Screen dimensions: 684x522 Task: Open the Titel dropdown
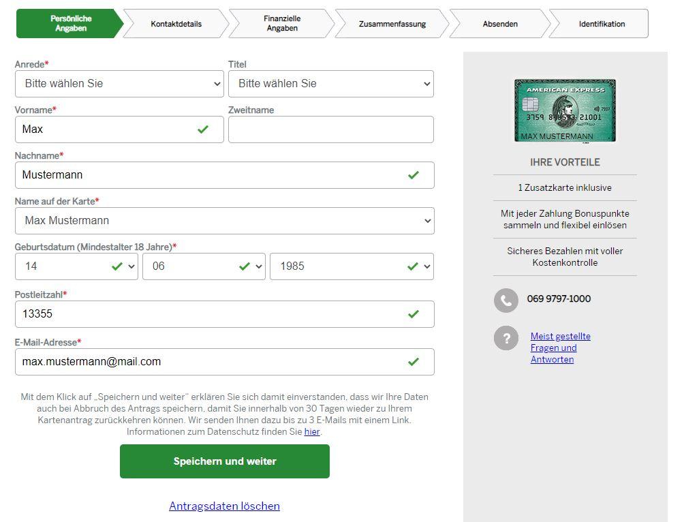point(330,84)
